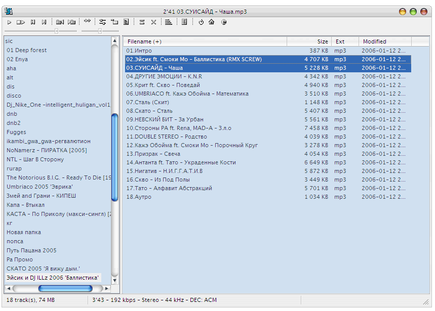Select the 'rurap' folder
The image size is (435, 311).
pyautogui.click(x=14, y=169)
